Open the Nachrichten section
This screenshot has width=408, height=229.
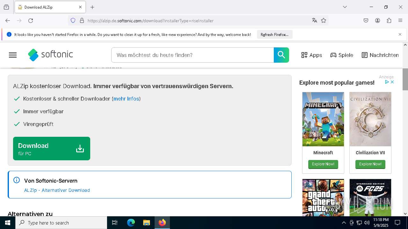point(380,55)
